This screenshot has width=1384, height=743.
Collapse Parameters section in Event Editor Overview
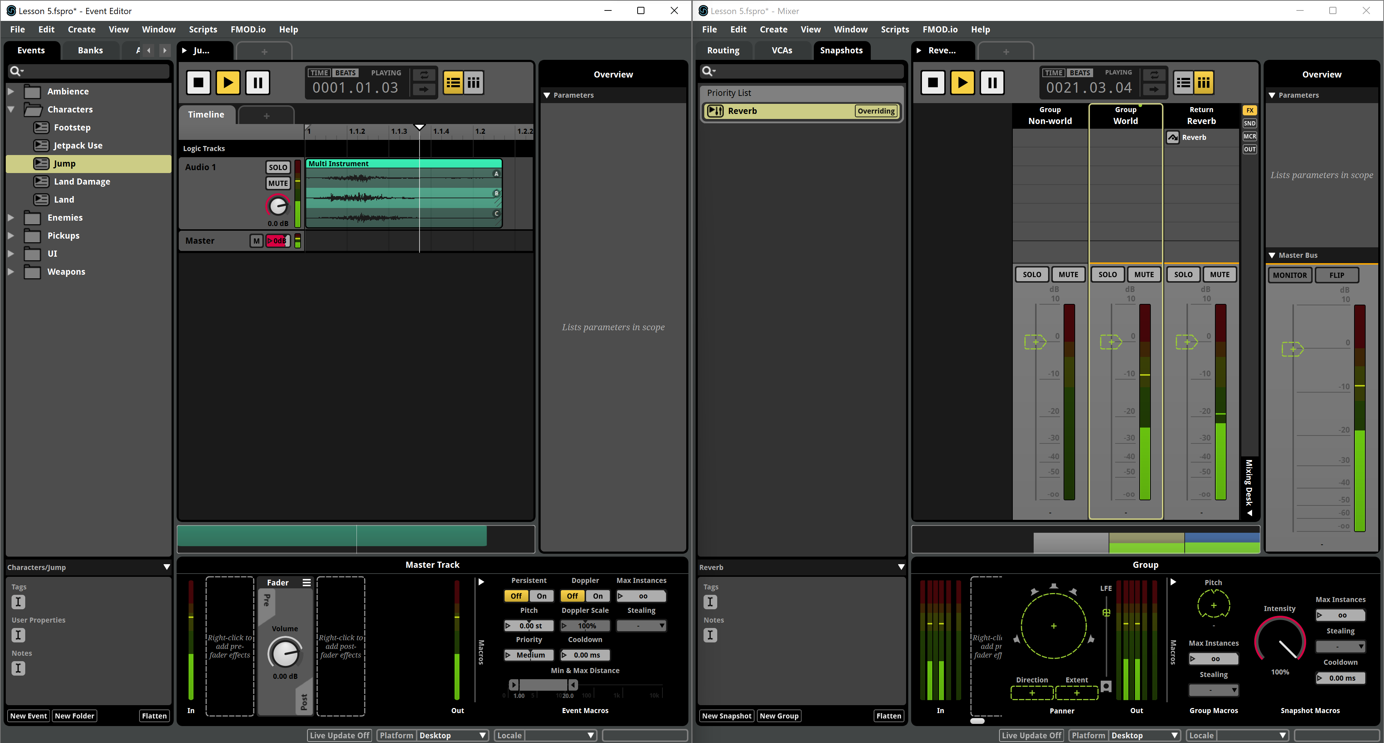click(x=546, y=95)
